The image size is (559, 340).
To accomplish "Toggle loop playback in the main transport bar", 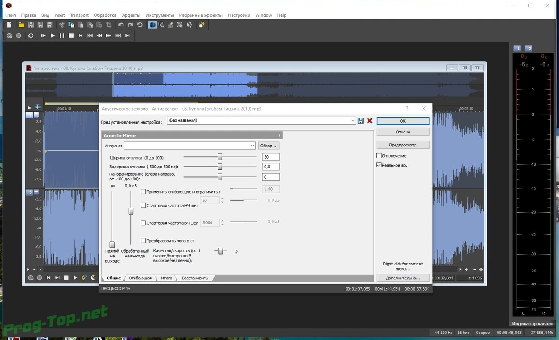I will click(x=31, y=35).
